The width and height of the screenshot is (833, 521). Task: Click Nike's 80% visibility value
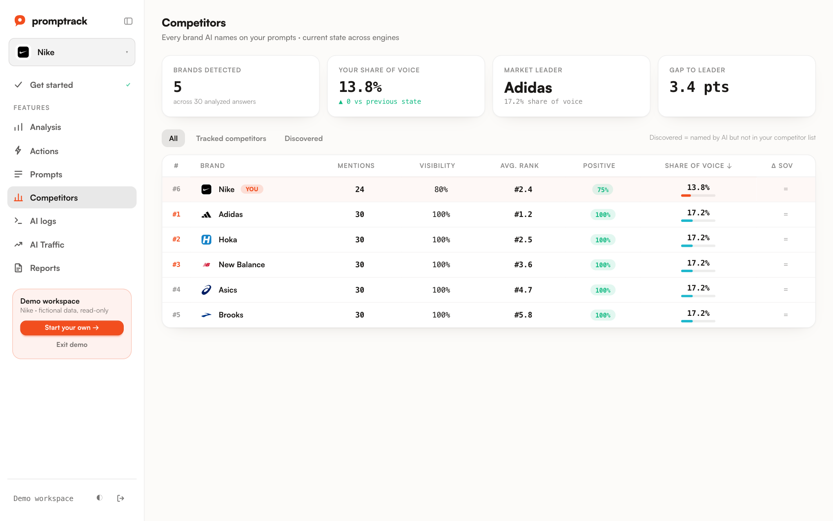coord(441,190)
